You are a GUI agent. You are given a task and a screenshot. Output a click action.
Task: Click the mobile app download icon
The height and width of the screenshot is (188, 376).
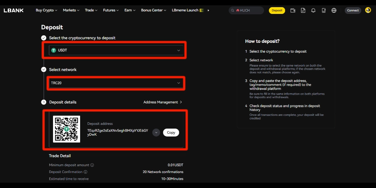click(323, 10)
